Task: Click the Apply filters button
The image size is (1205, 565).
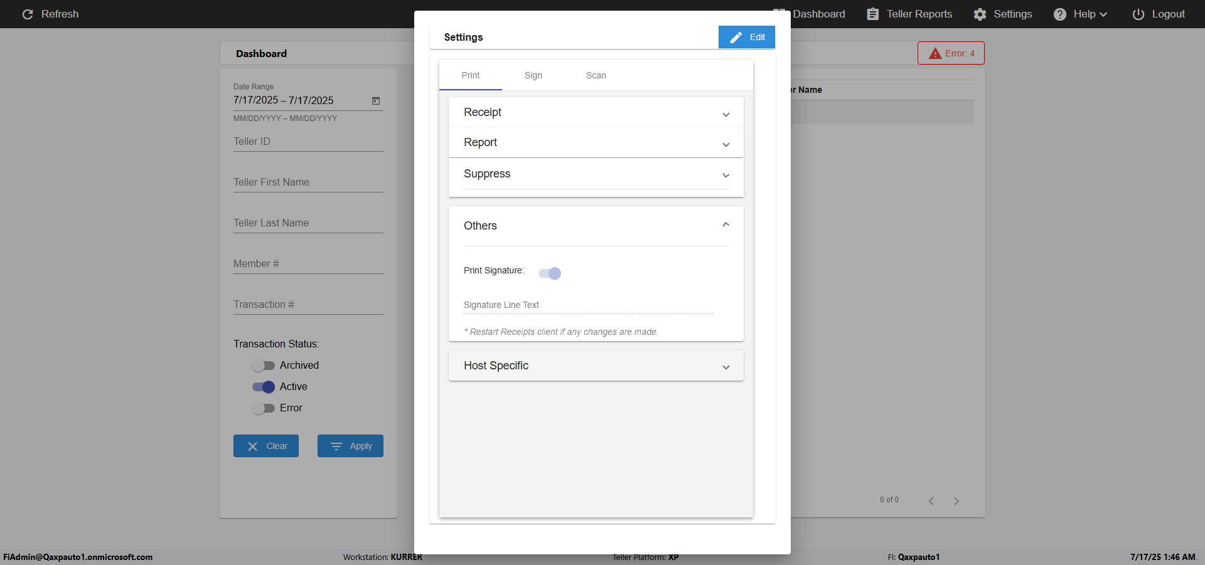Action: 350,446
